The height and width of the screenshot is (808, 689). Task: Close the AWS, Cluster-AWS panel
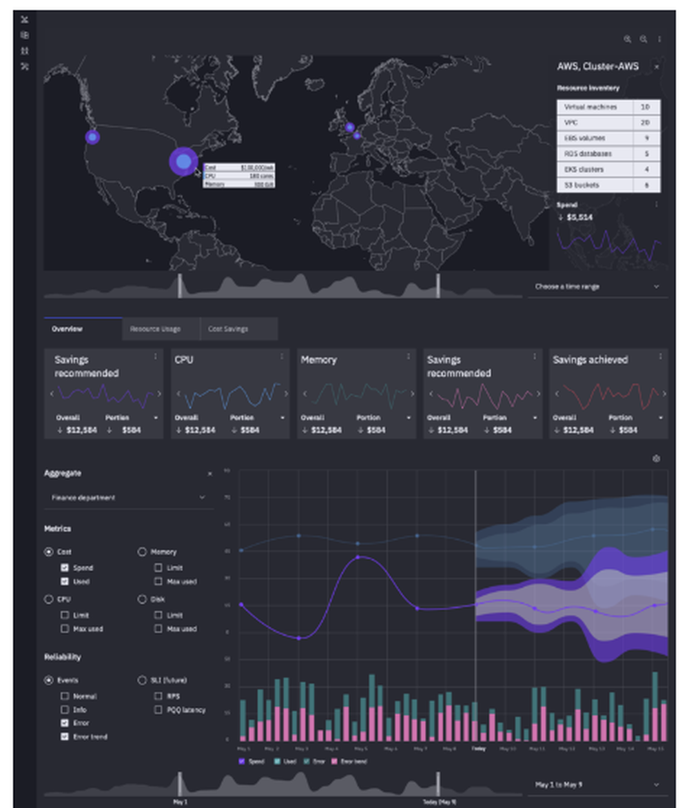click(x=657, y=67)
